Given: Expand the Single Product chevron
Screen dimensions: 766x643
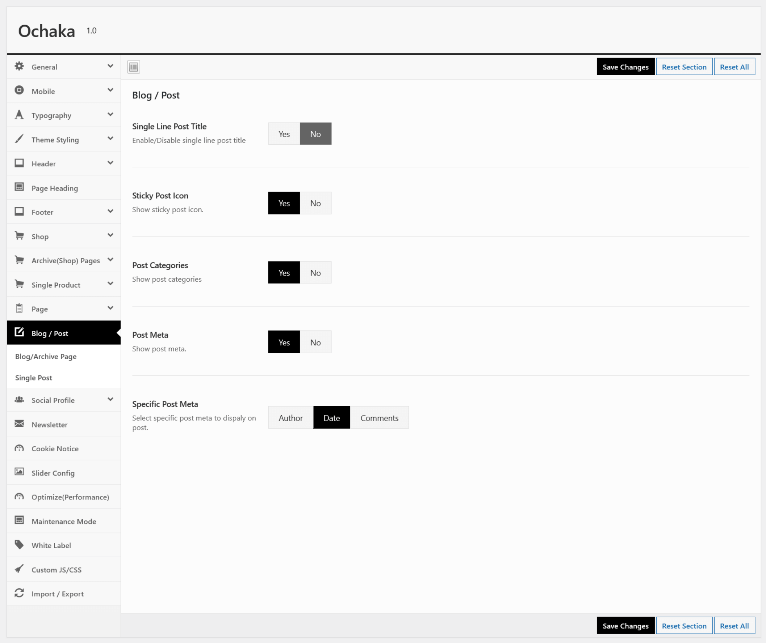Looking at the screenshot, I should click(x=110, y=284).
